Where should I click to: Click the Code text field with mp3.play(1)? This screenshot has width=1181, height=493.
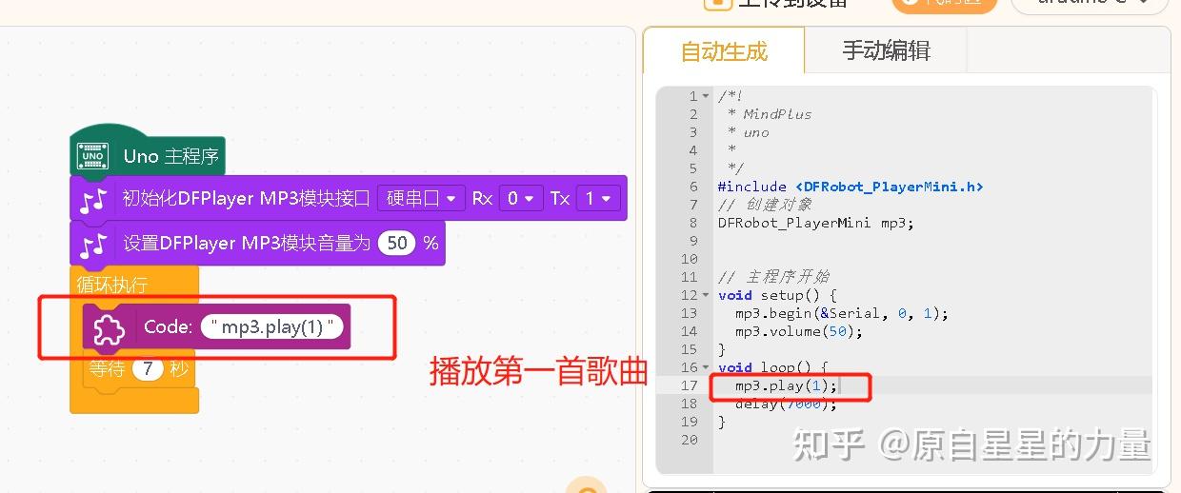[x=271, y=327]
